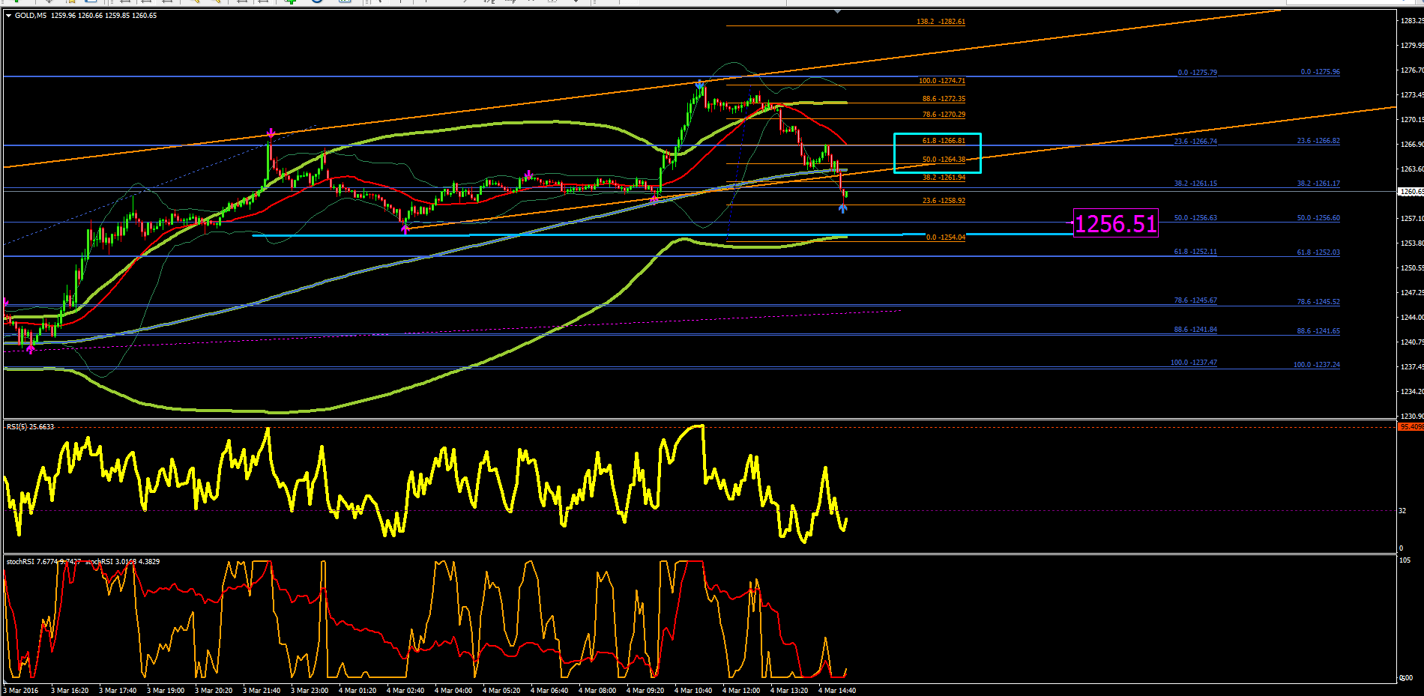Select the magenta up arrow at the chart's lowest candle
This screenshot has height=696, width=1424.
[x=30, y=348]
